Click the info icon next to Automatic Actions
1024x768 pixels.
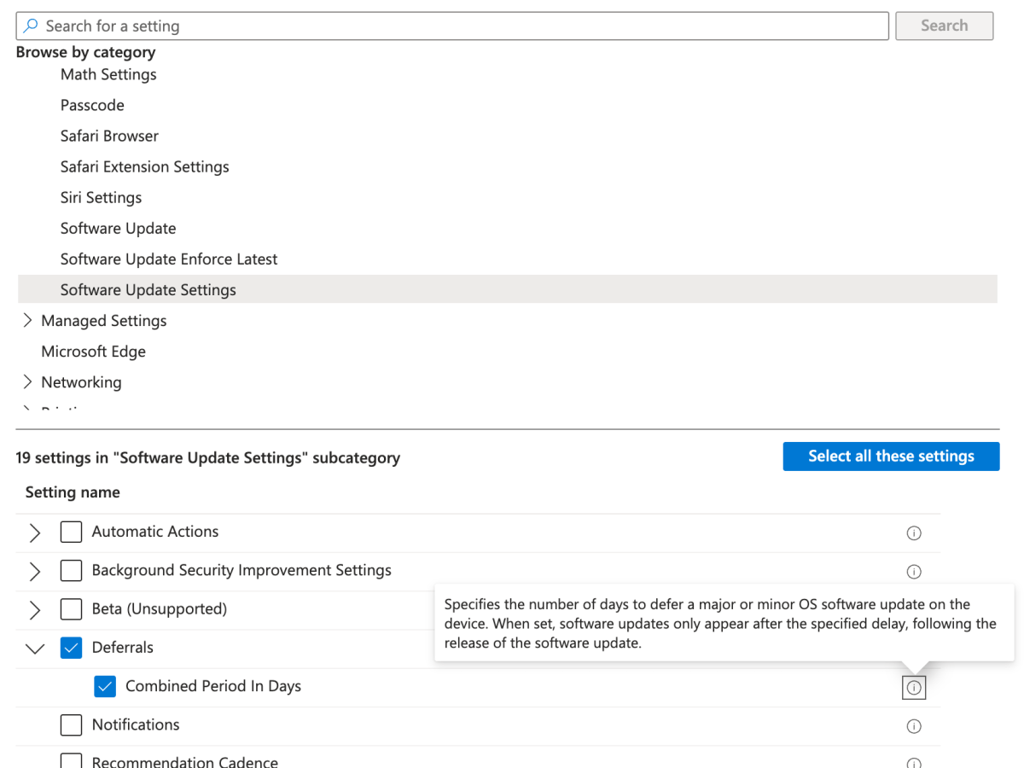914,532
